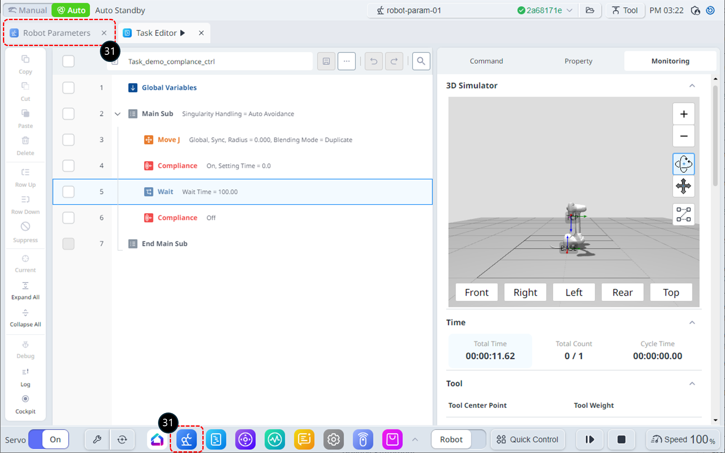Zoom in the 3D simulator view

(683, 114)
